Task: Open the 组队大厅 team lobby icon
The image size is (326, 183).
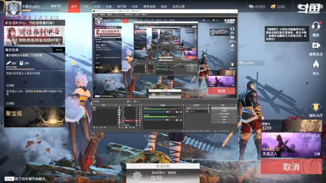Action: [316, 107]
